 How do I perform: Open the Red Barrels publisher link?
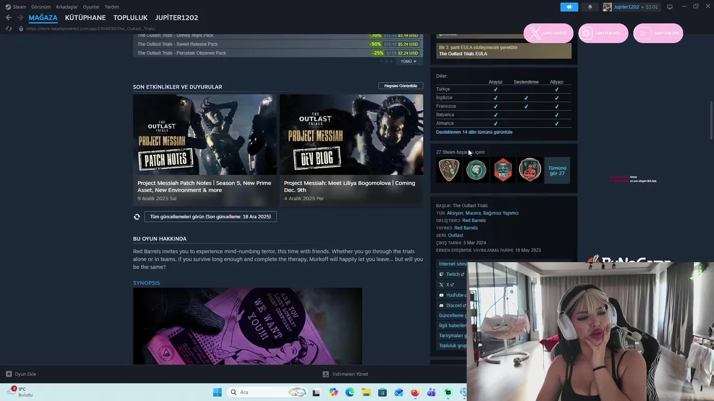[466, 228]
